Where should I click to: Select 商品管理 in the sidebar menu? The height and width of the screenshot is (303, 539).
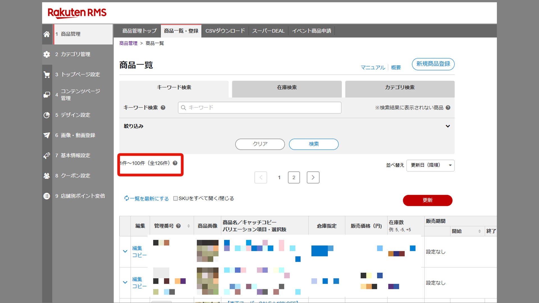tap(83, 34)
